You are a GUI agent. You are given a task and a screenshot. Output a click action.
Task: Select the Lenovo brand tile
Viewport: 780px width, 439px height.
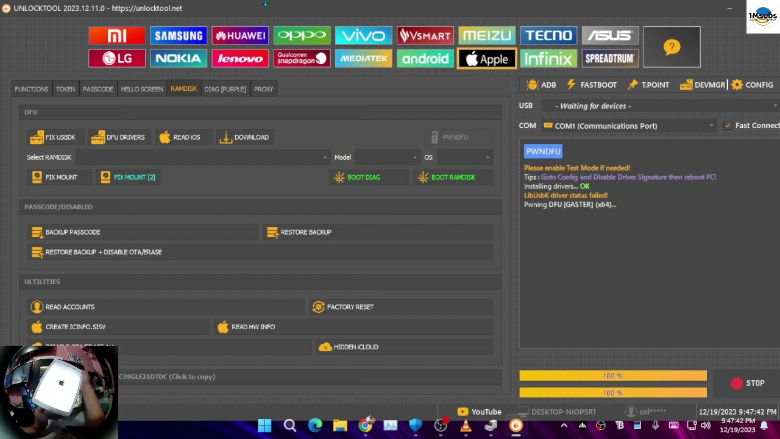(240, 59)
